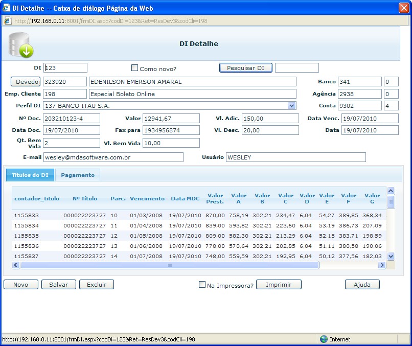
Task: Expand the Perfil DI dropdown
Action: [291, 106]
